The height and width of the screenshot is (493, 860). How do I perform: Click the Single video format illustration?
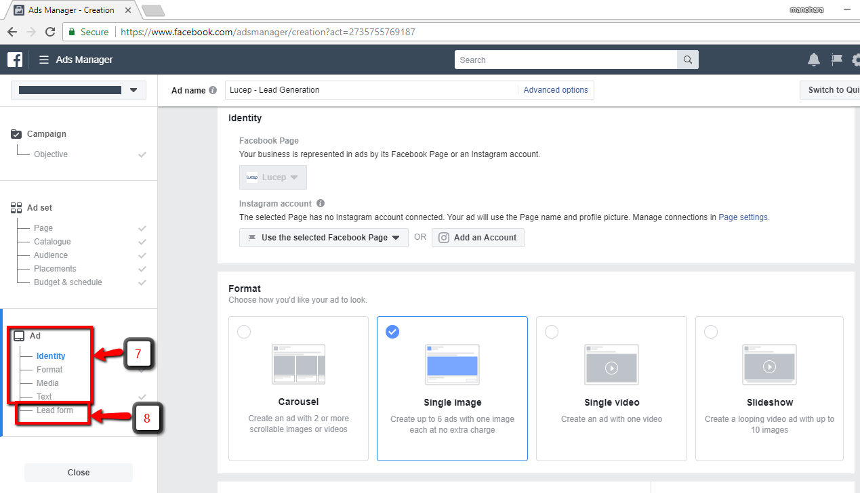611,364
